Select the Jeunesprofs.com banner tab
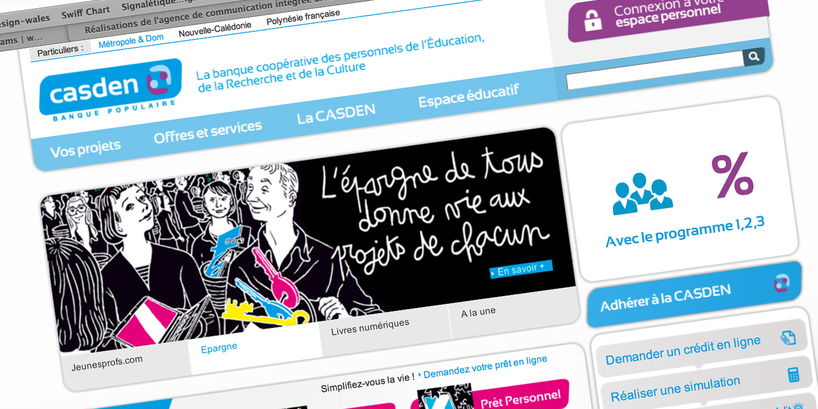This screenshot has width=818, height=409. 107,363
